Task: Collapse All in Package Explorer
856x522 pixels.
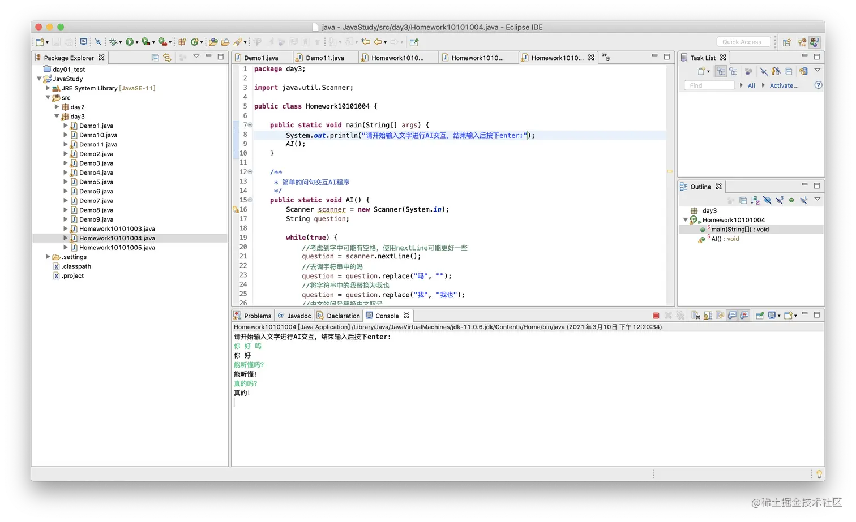Action: point(155,57)
